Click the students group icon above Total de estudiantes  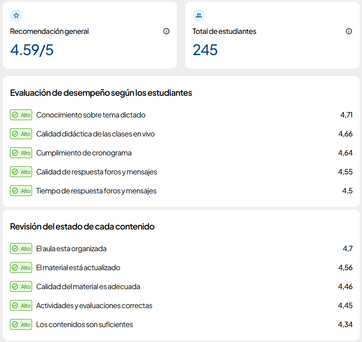tap(199, 15)
